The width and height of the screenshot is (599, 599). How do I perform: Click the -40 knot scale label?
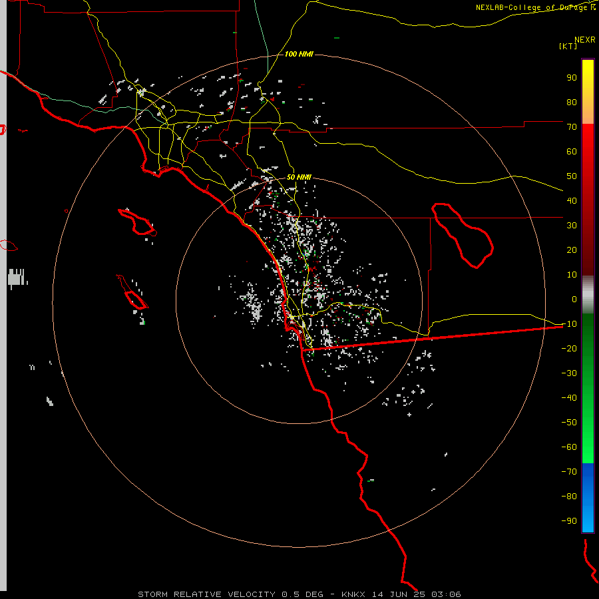tap(569, 398)
